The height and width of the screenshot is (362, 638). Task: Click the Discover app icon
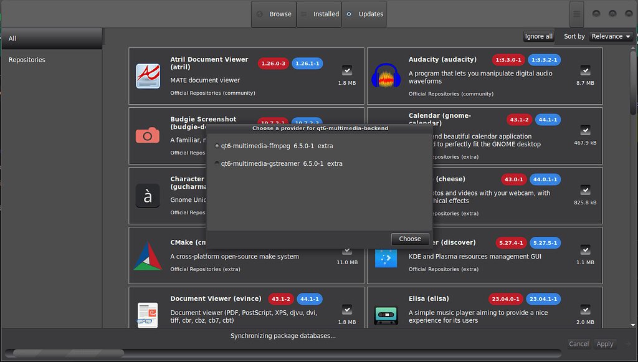386,256
